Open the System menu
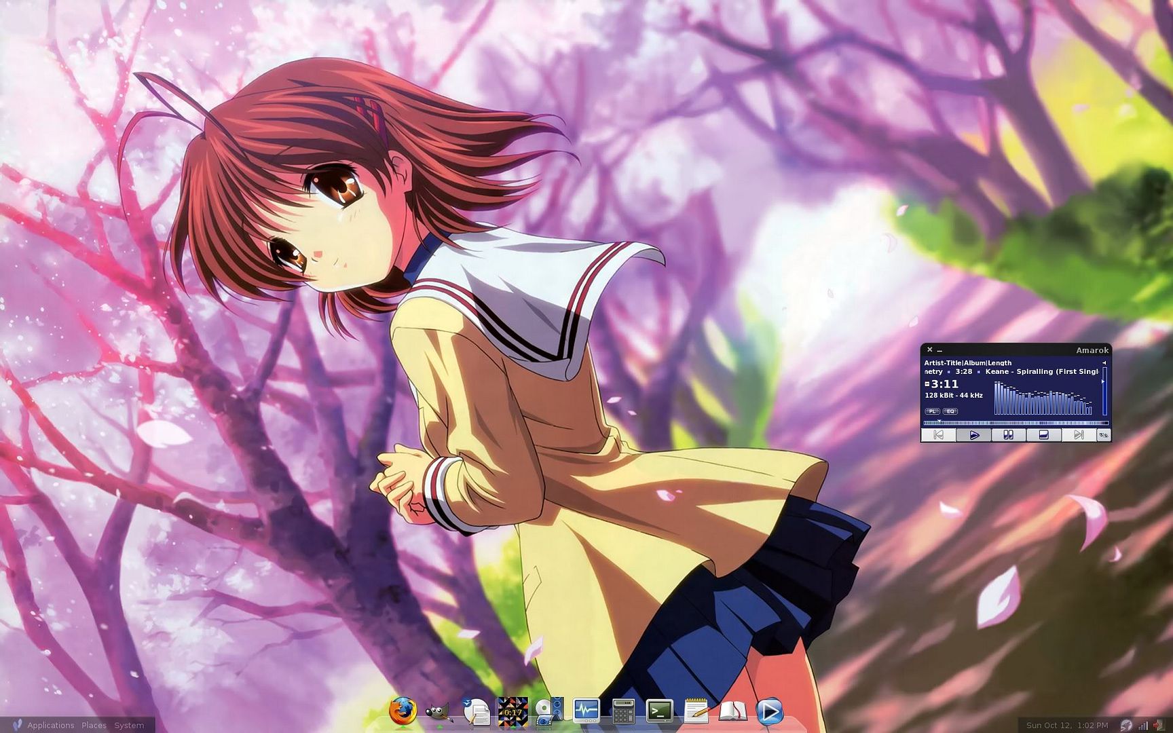This screenshot has width=1173, height=733. click(129, 725)
